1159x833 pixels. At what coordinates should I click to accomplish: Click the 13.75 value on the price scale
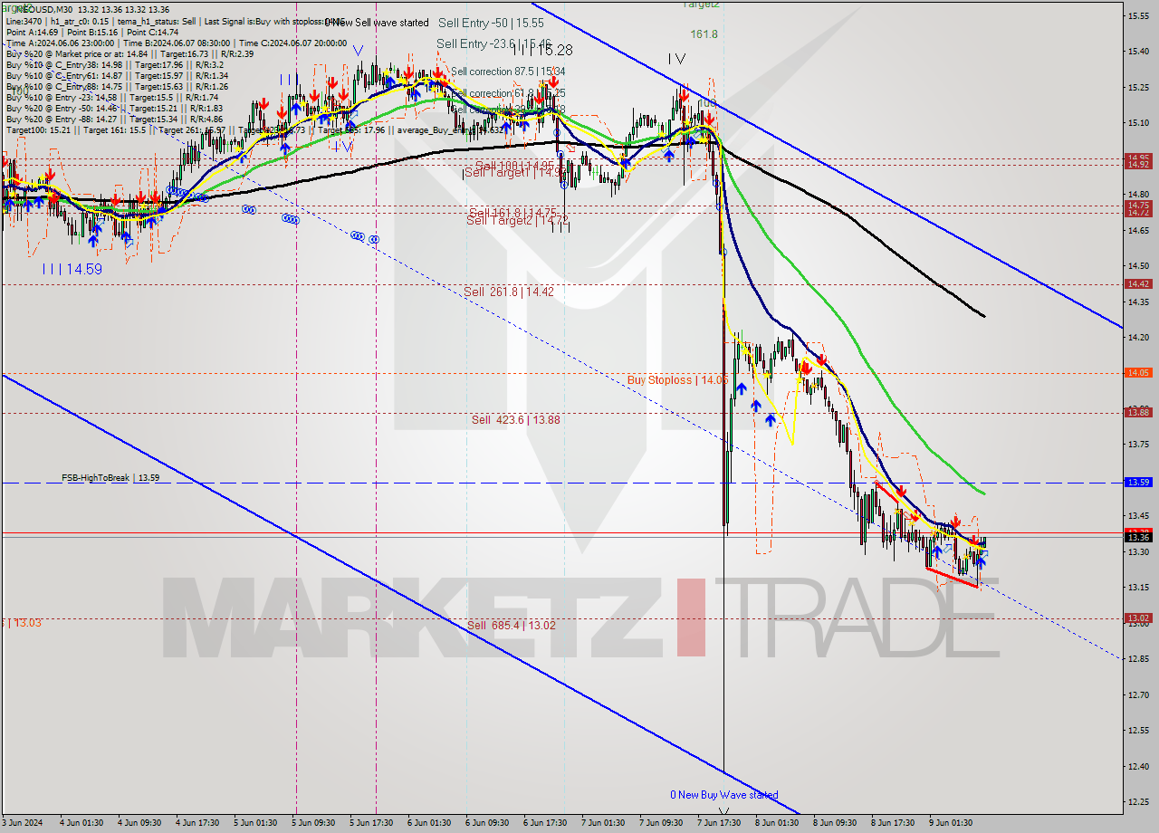click(1138, 444)
